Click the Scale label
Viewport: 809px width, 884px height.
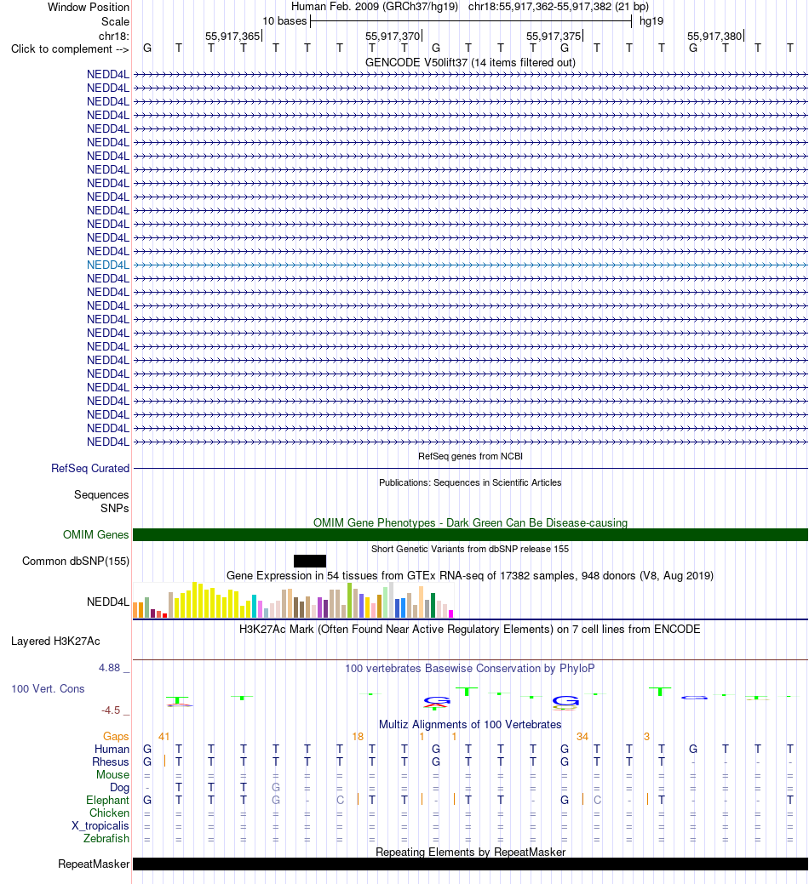pos(115,21)
